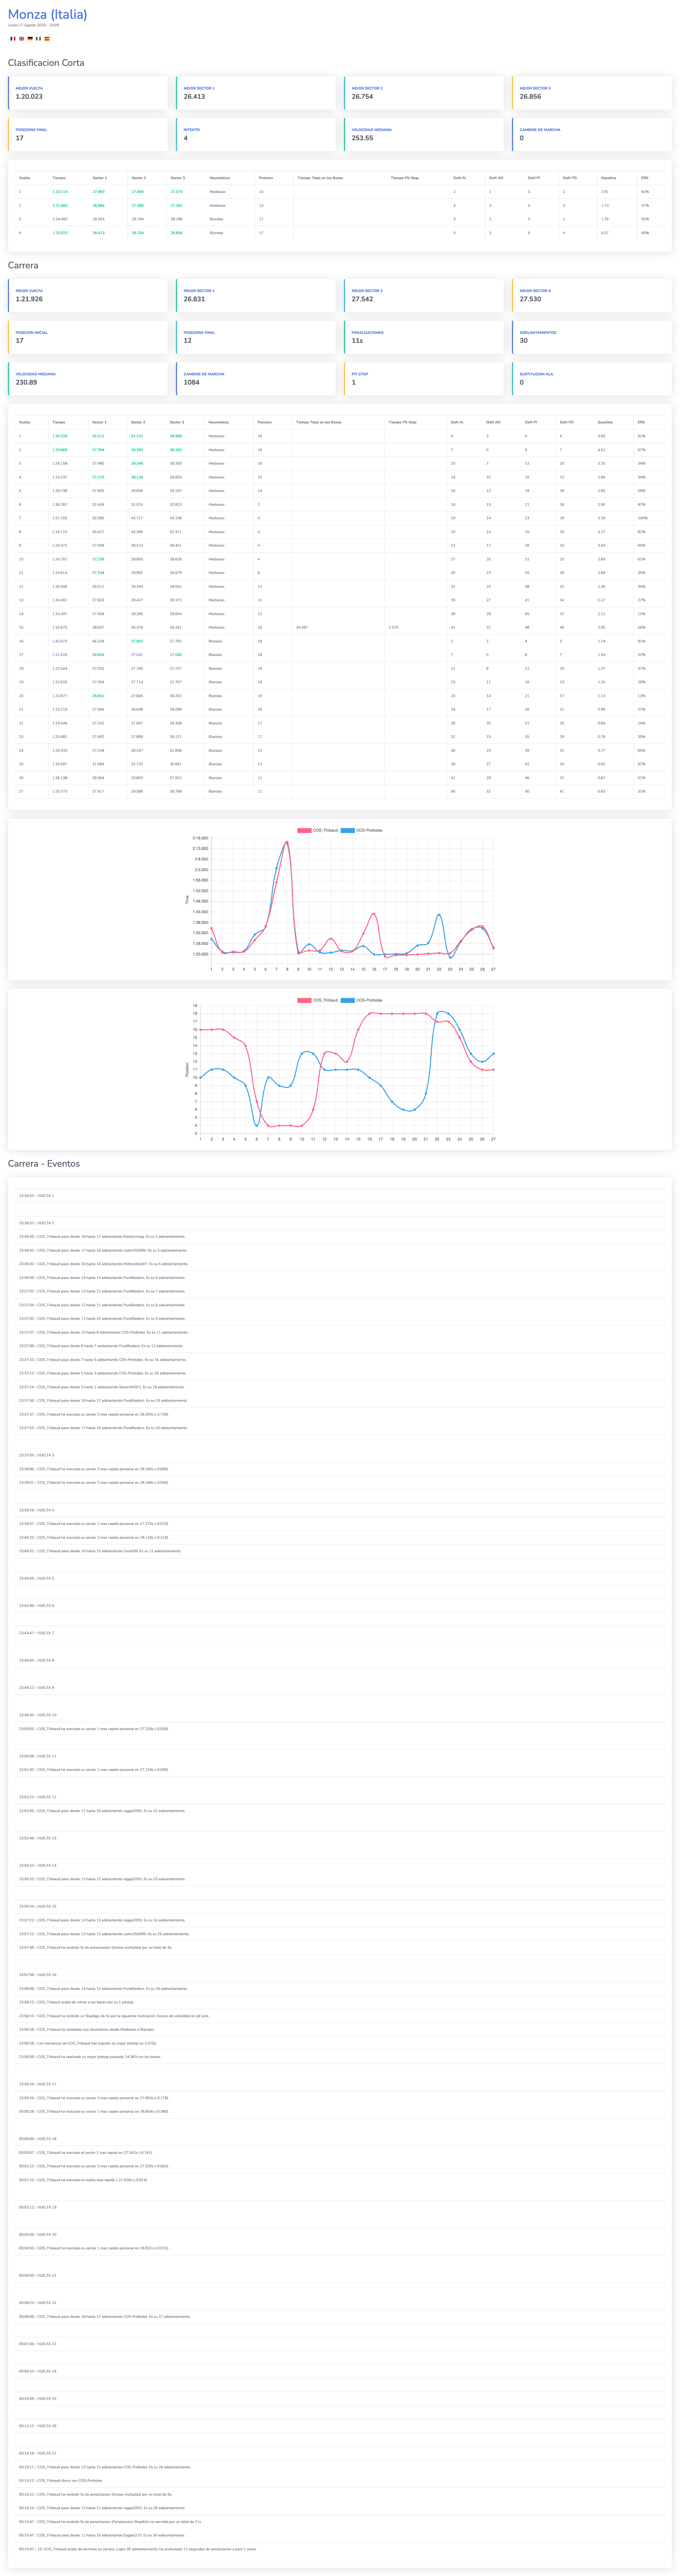Click the Posicion Inicial 17 card

pyautogui.click(x=88, y=337)
